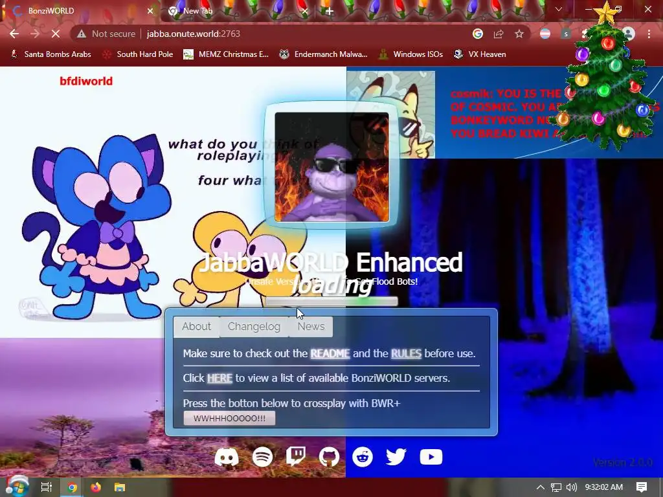The image size is (663, 497).
Task: Open the GitHub social icon
Action: pos(329,458)
